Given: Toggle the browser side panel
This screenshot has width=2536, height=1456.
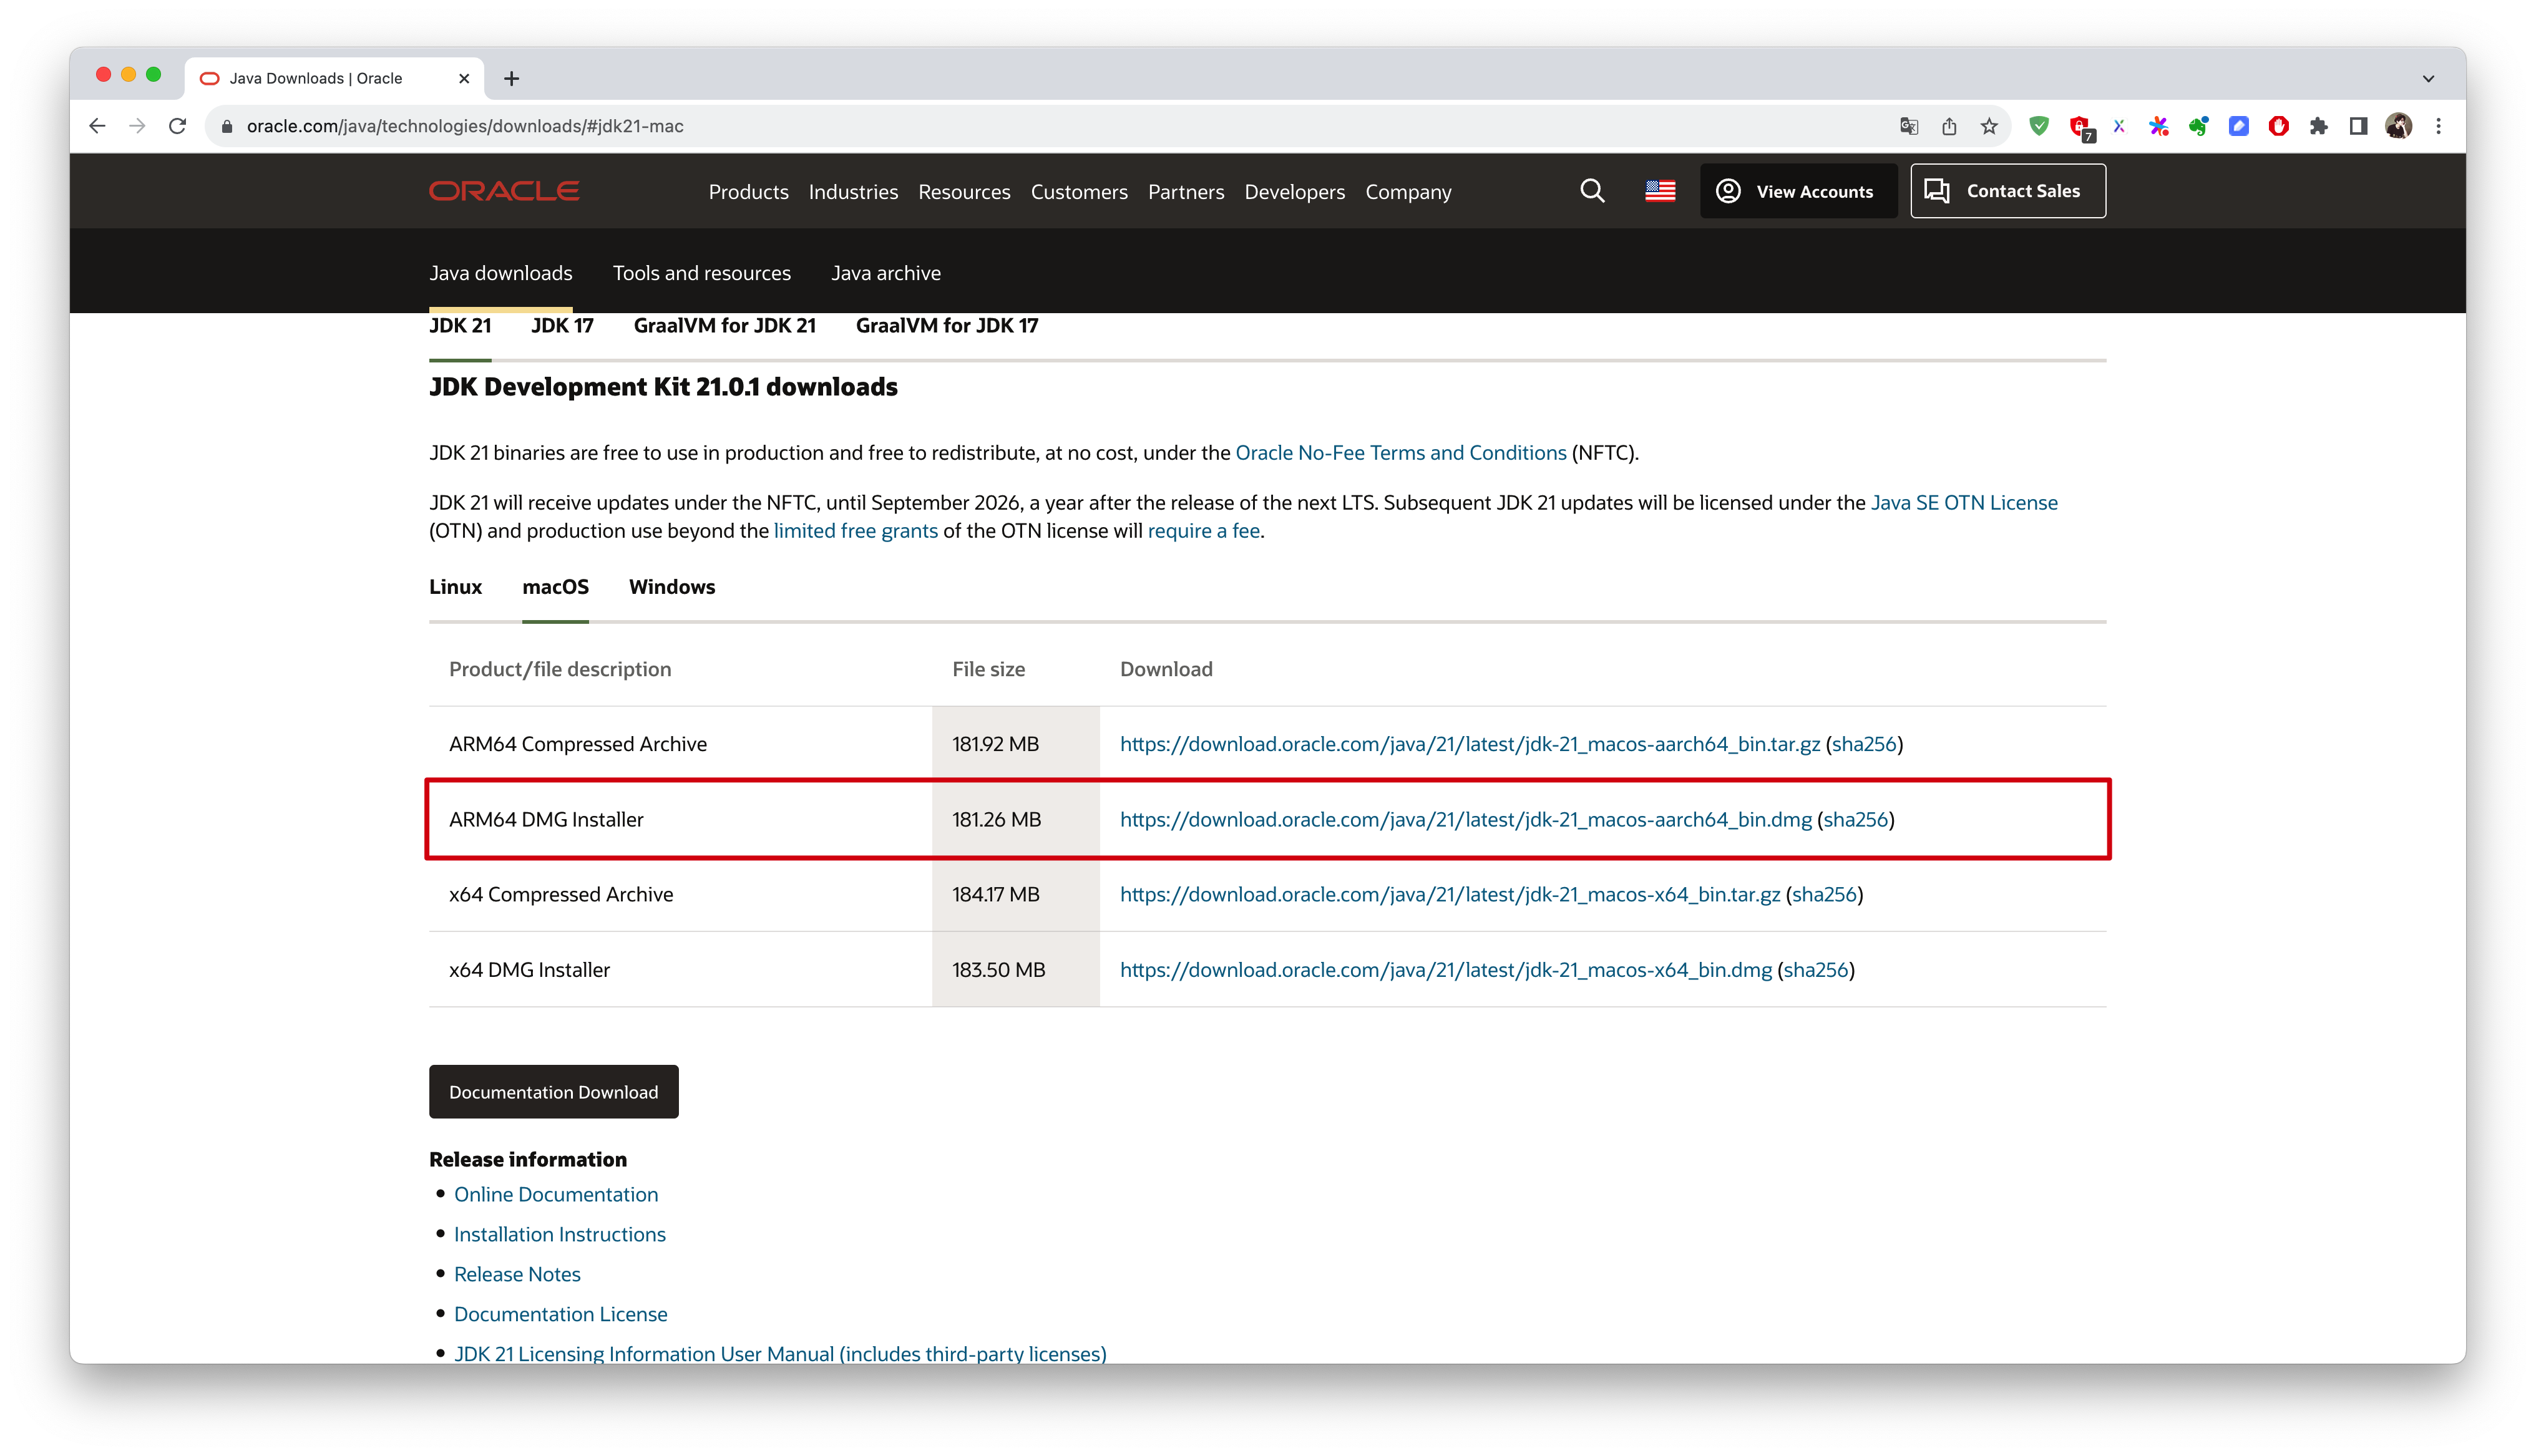Looking at the screenshot, I should point(2359,126).
